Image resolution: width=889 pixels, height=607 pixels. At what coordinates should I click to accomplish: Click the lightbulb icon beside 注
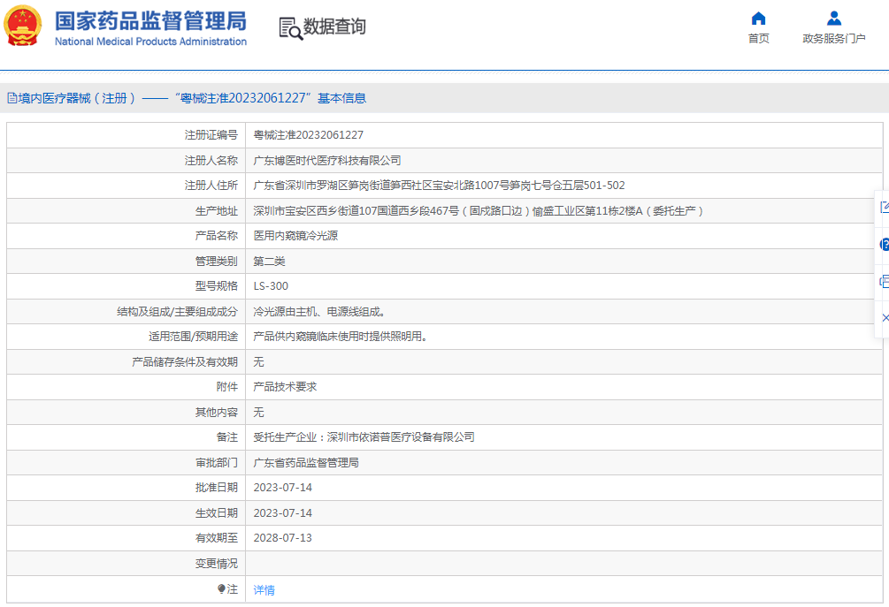(221, 588)
